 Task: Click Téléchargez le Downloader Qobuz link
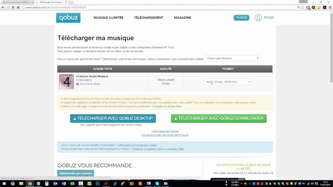[x=137, y=145]
